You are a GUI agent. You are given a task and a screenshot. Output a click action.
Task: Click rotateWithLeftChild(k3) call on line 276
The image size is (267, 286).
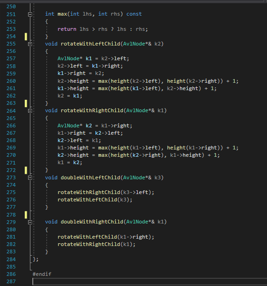(95, 200)
